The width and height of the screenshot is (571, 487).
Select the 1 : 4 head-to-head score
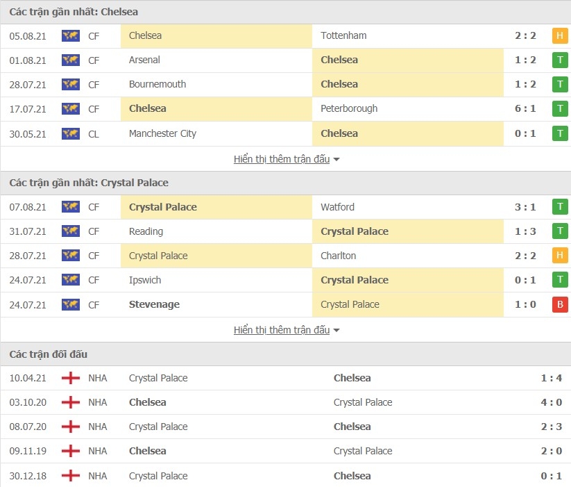552,378
